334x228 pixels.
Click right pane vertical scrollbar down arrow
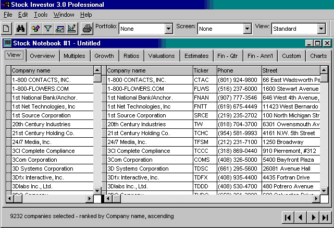pyautogui.click(x=324, y=190)
